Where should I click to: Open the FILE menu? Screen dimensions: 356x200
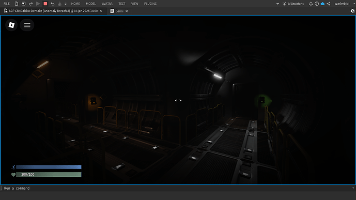[x=7, y=4]
